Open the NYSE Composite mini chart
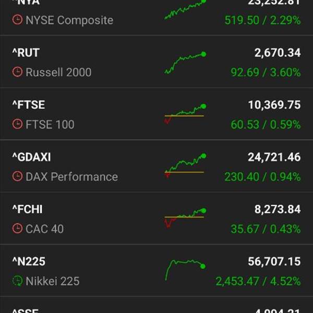 pyautogui.click(x=185, y=9)
